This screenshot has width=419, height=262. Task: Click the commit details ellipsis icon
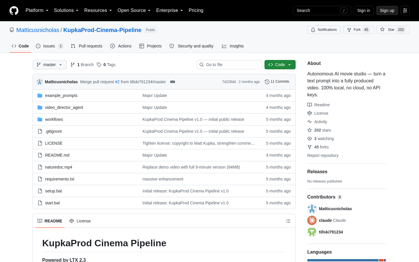pos(173,82)
